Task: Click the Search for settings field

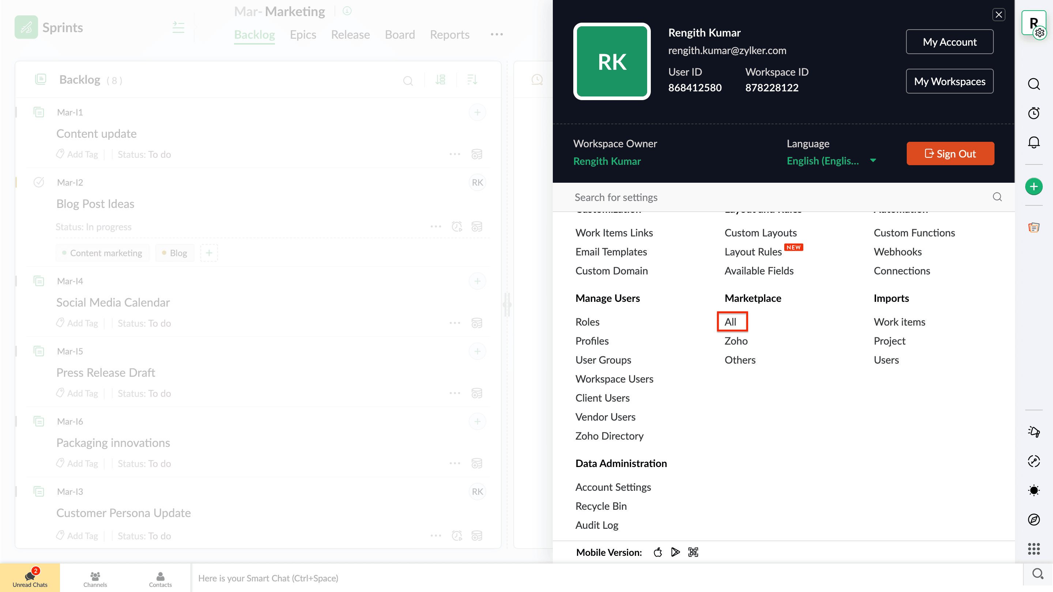Action: [777, 197]
